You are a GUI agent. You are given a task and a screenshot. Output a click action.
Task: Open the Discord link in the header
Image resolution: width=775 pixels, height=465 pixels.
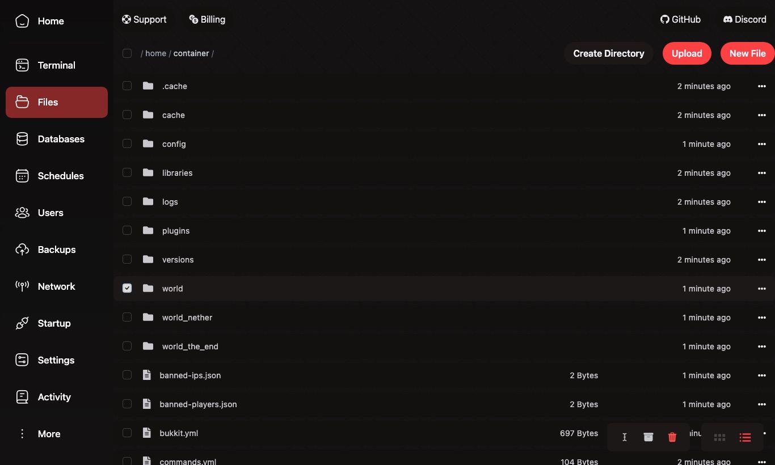(x=745, y=19)
